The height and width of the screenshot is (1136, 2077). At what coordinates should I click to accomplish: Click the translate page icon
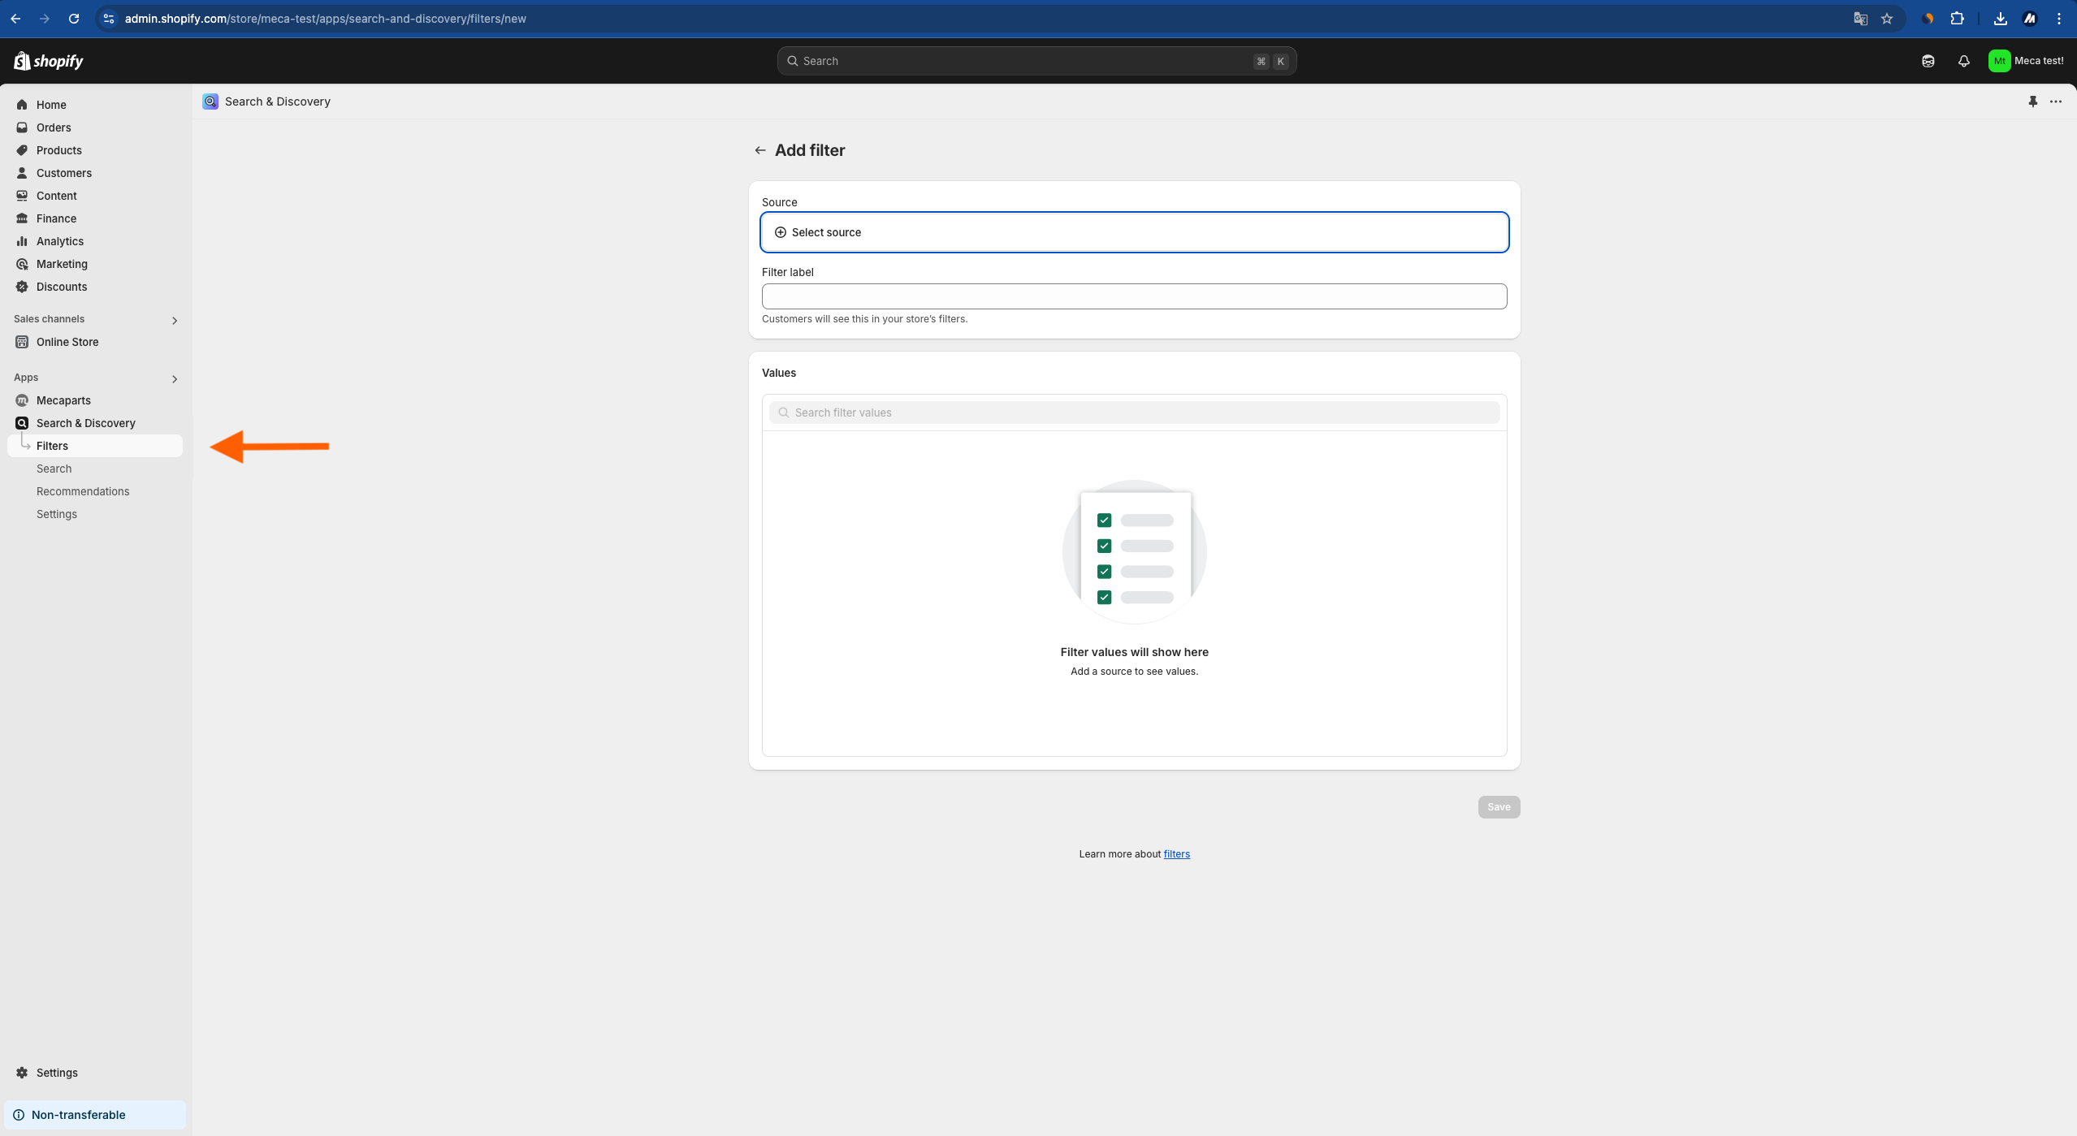click(1860, 19)
